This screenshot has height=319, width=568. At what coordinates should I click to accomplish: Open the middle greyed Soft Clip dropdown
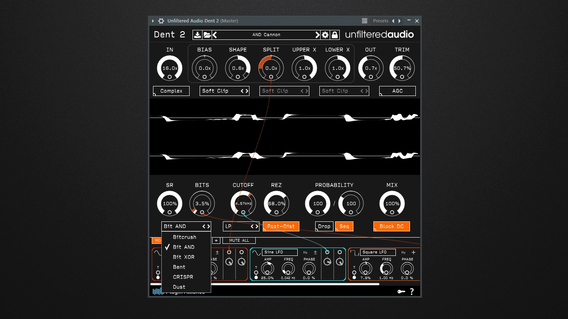[x=284, y=91]
